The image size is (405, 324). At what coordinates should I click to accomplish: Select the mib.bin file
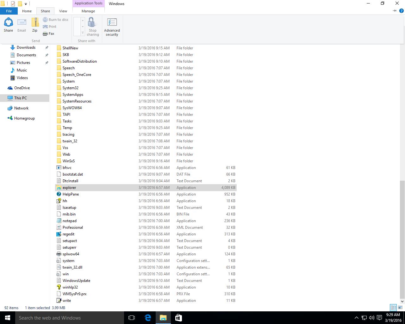click(146, 214)
